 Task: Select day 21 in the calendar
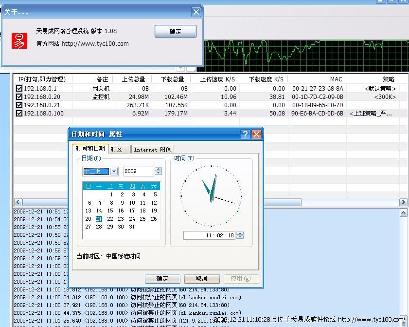[99, 219]
